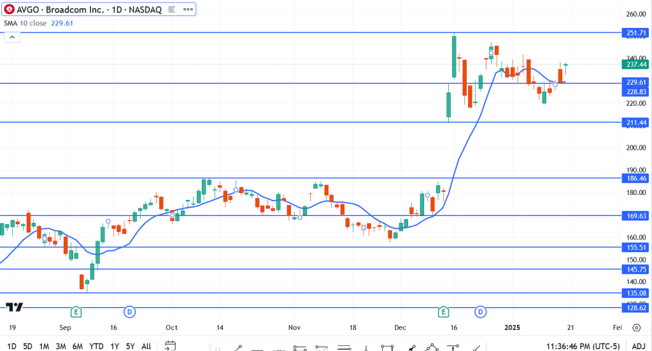Viewport: 652px width, 351px height.
Task: Collapse the indicator legend with chevron arrow
Action: point(11,38)
